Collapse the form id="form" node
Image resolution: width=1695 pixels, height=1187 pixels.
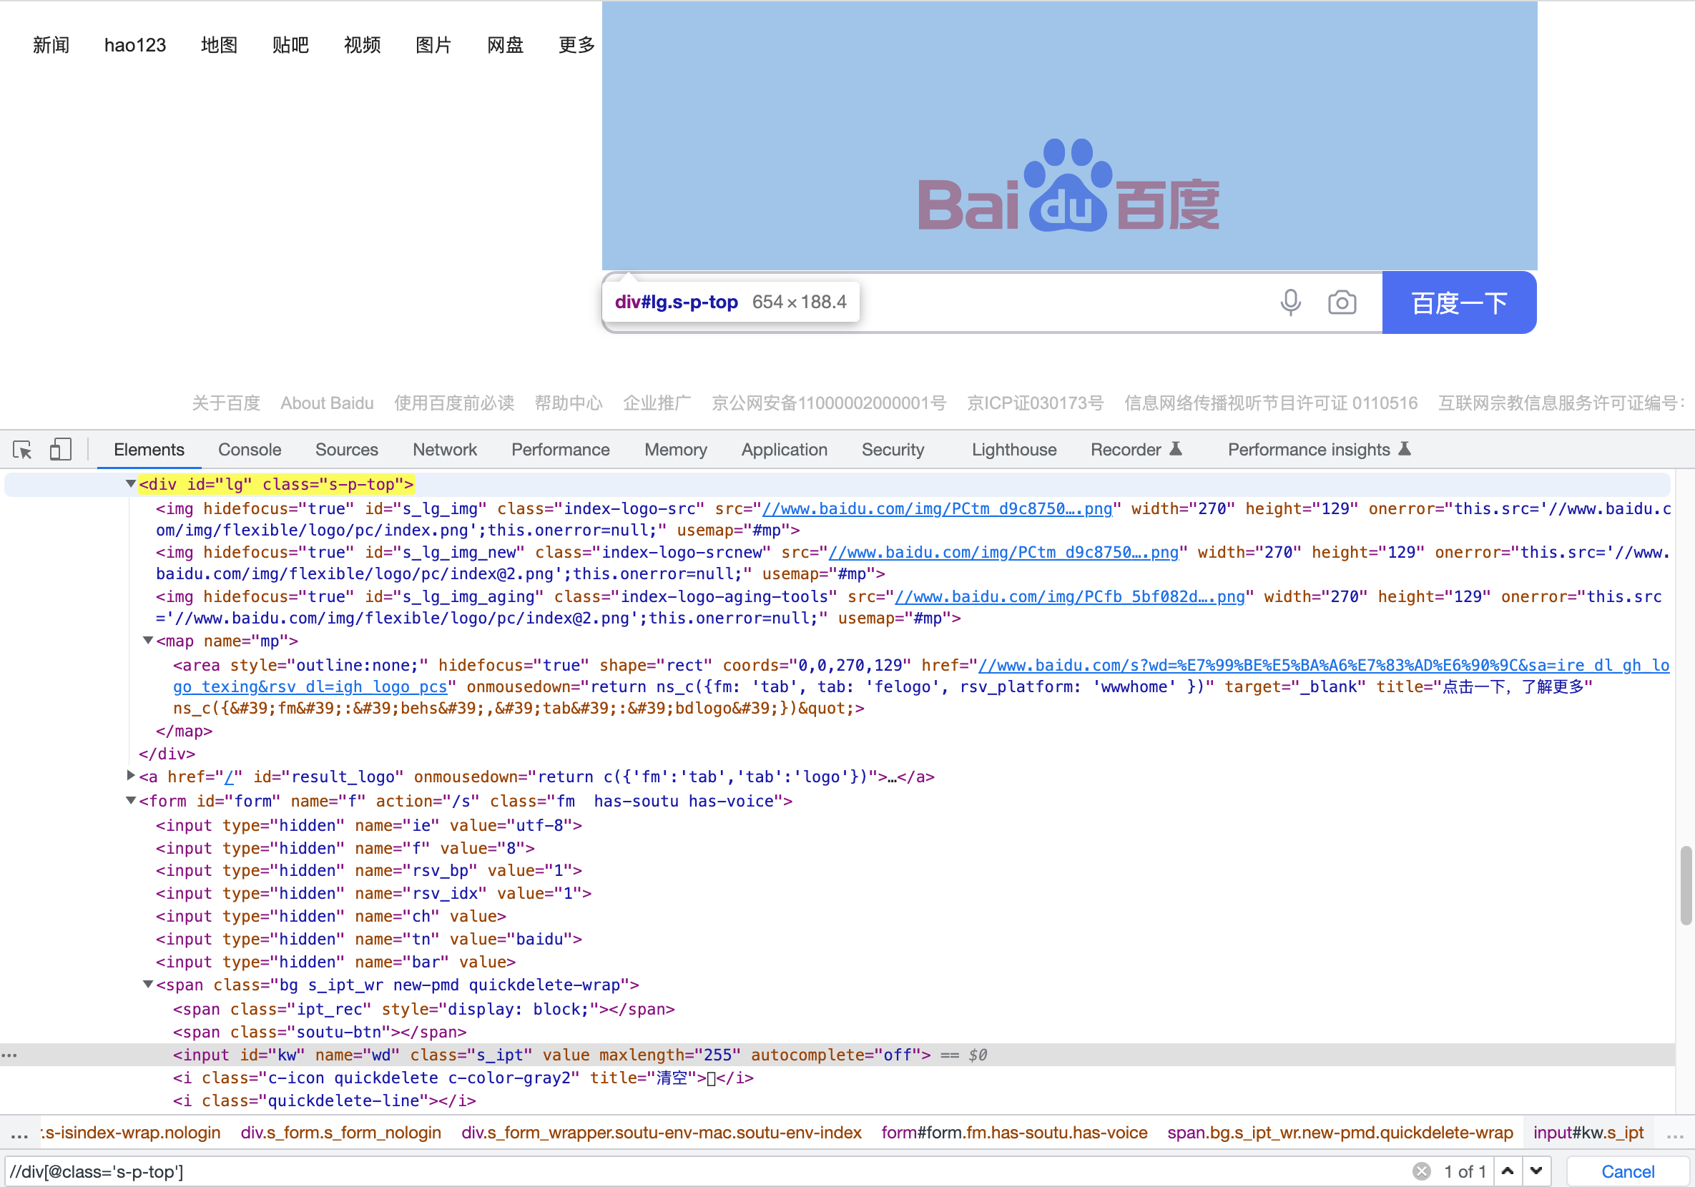pyautogui.click(x=131, y=800)
